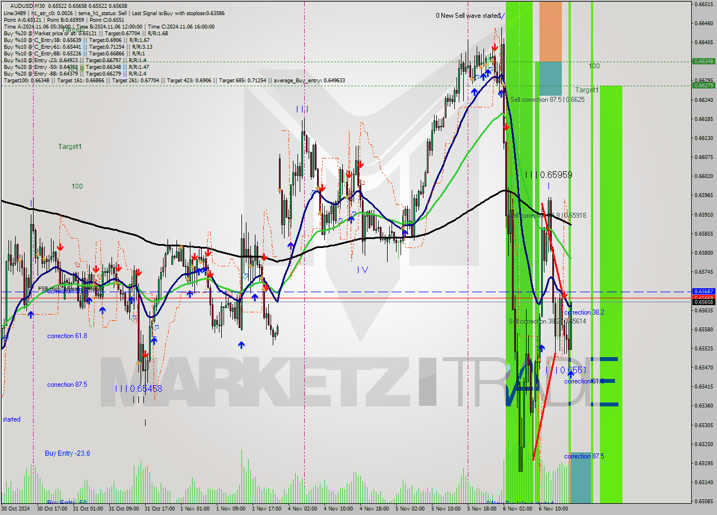
Task: Click the '1 Nov 01:00' time axis label
Action: tap(195, 509)
